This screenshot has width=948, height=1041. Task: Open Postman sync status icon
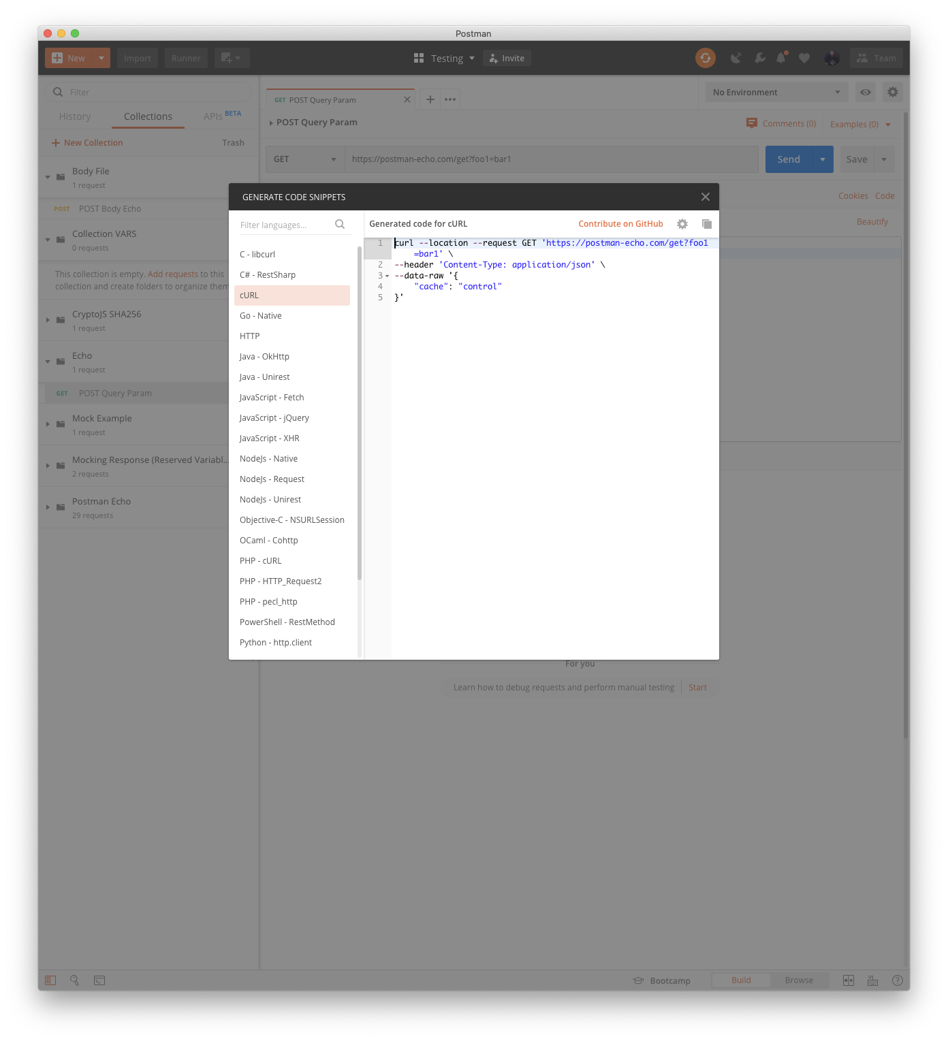point(705,58)
